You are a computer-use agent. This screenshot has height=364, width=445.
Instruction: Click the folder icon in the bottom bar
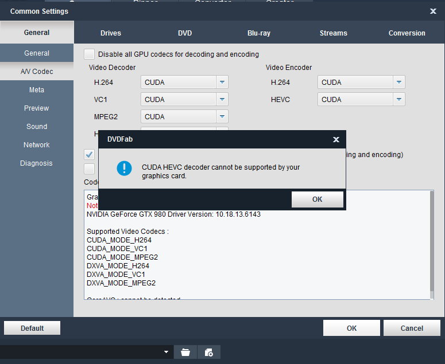185,352
